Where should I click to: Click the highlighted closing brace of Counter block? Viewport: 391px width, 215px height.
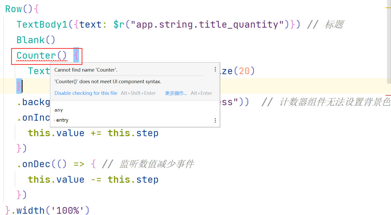click(19, 86)
